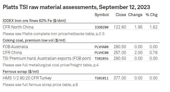Click the Ferrous scrap ($/mt) section heading

[x=21, y=72]
